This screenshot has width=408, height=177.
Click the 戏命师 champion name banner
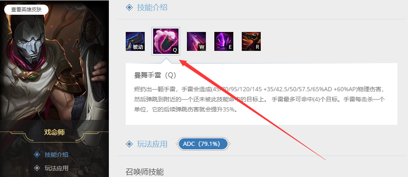point(54,132)
